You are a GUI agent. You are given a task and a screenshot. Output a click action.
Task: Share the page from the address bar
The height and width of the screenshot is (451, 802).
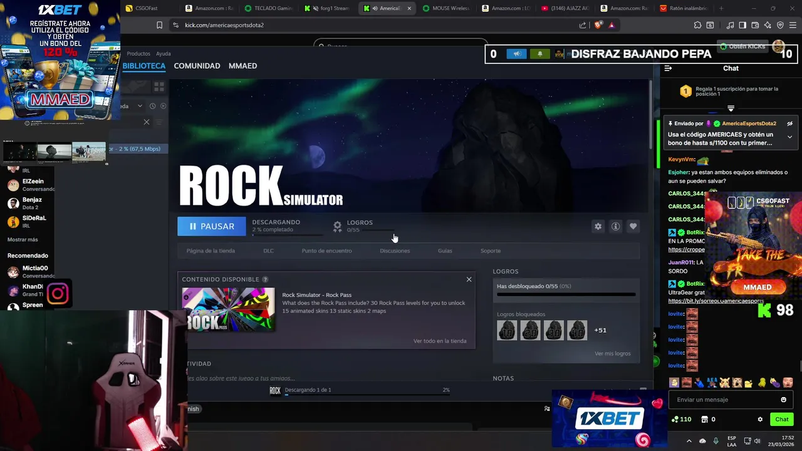coord(583,25)
